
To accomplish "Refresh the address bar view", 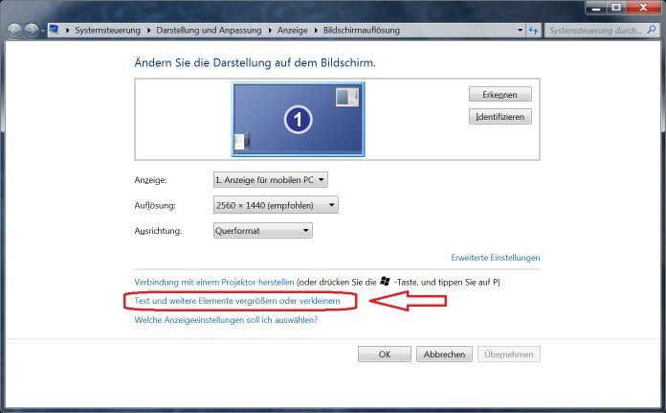I will tap(533, 31).
